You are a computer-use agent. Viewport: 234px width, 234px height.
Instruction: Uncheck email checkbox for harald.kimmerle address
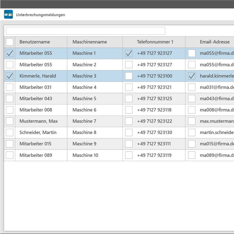(191, 76)
